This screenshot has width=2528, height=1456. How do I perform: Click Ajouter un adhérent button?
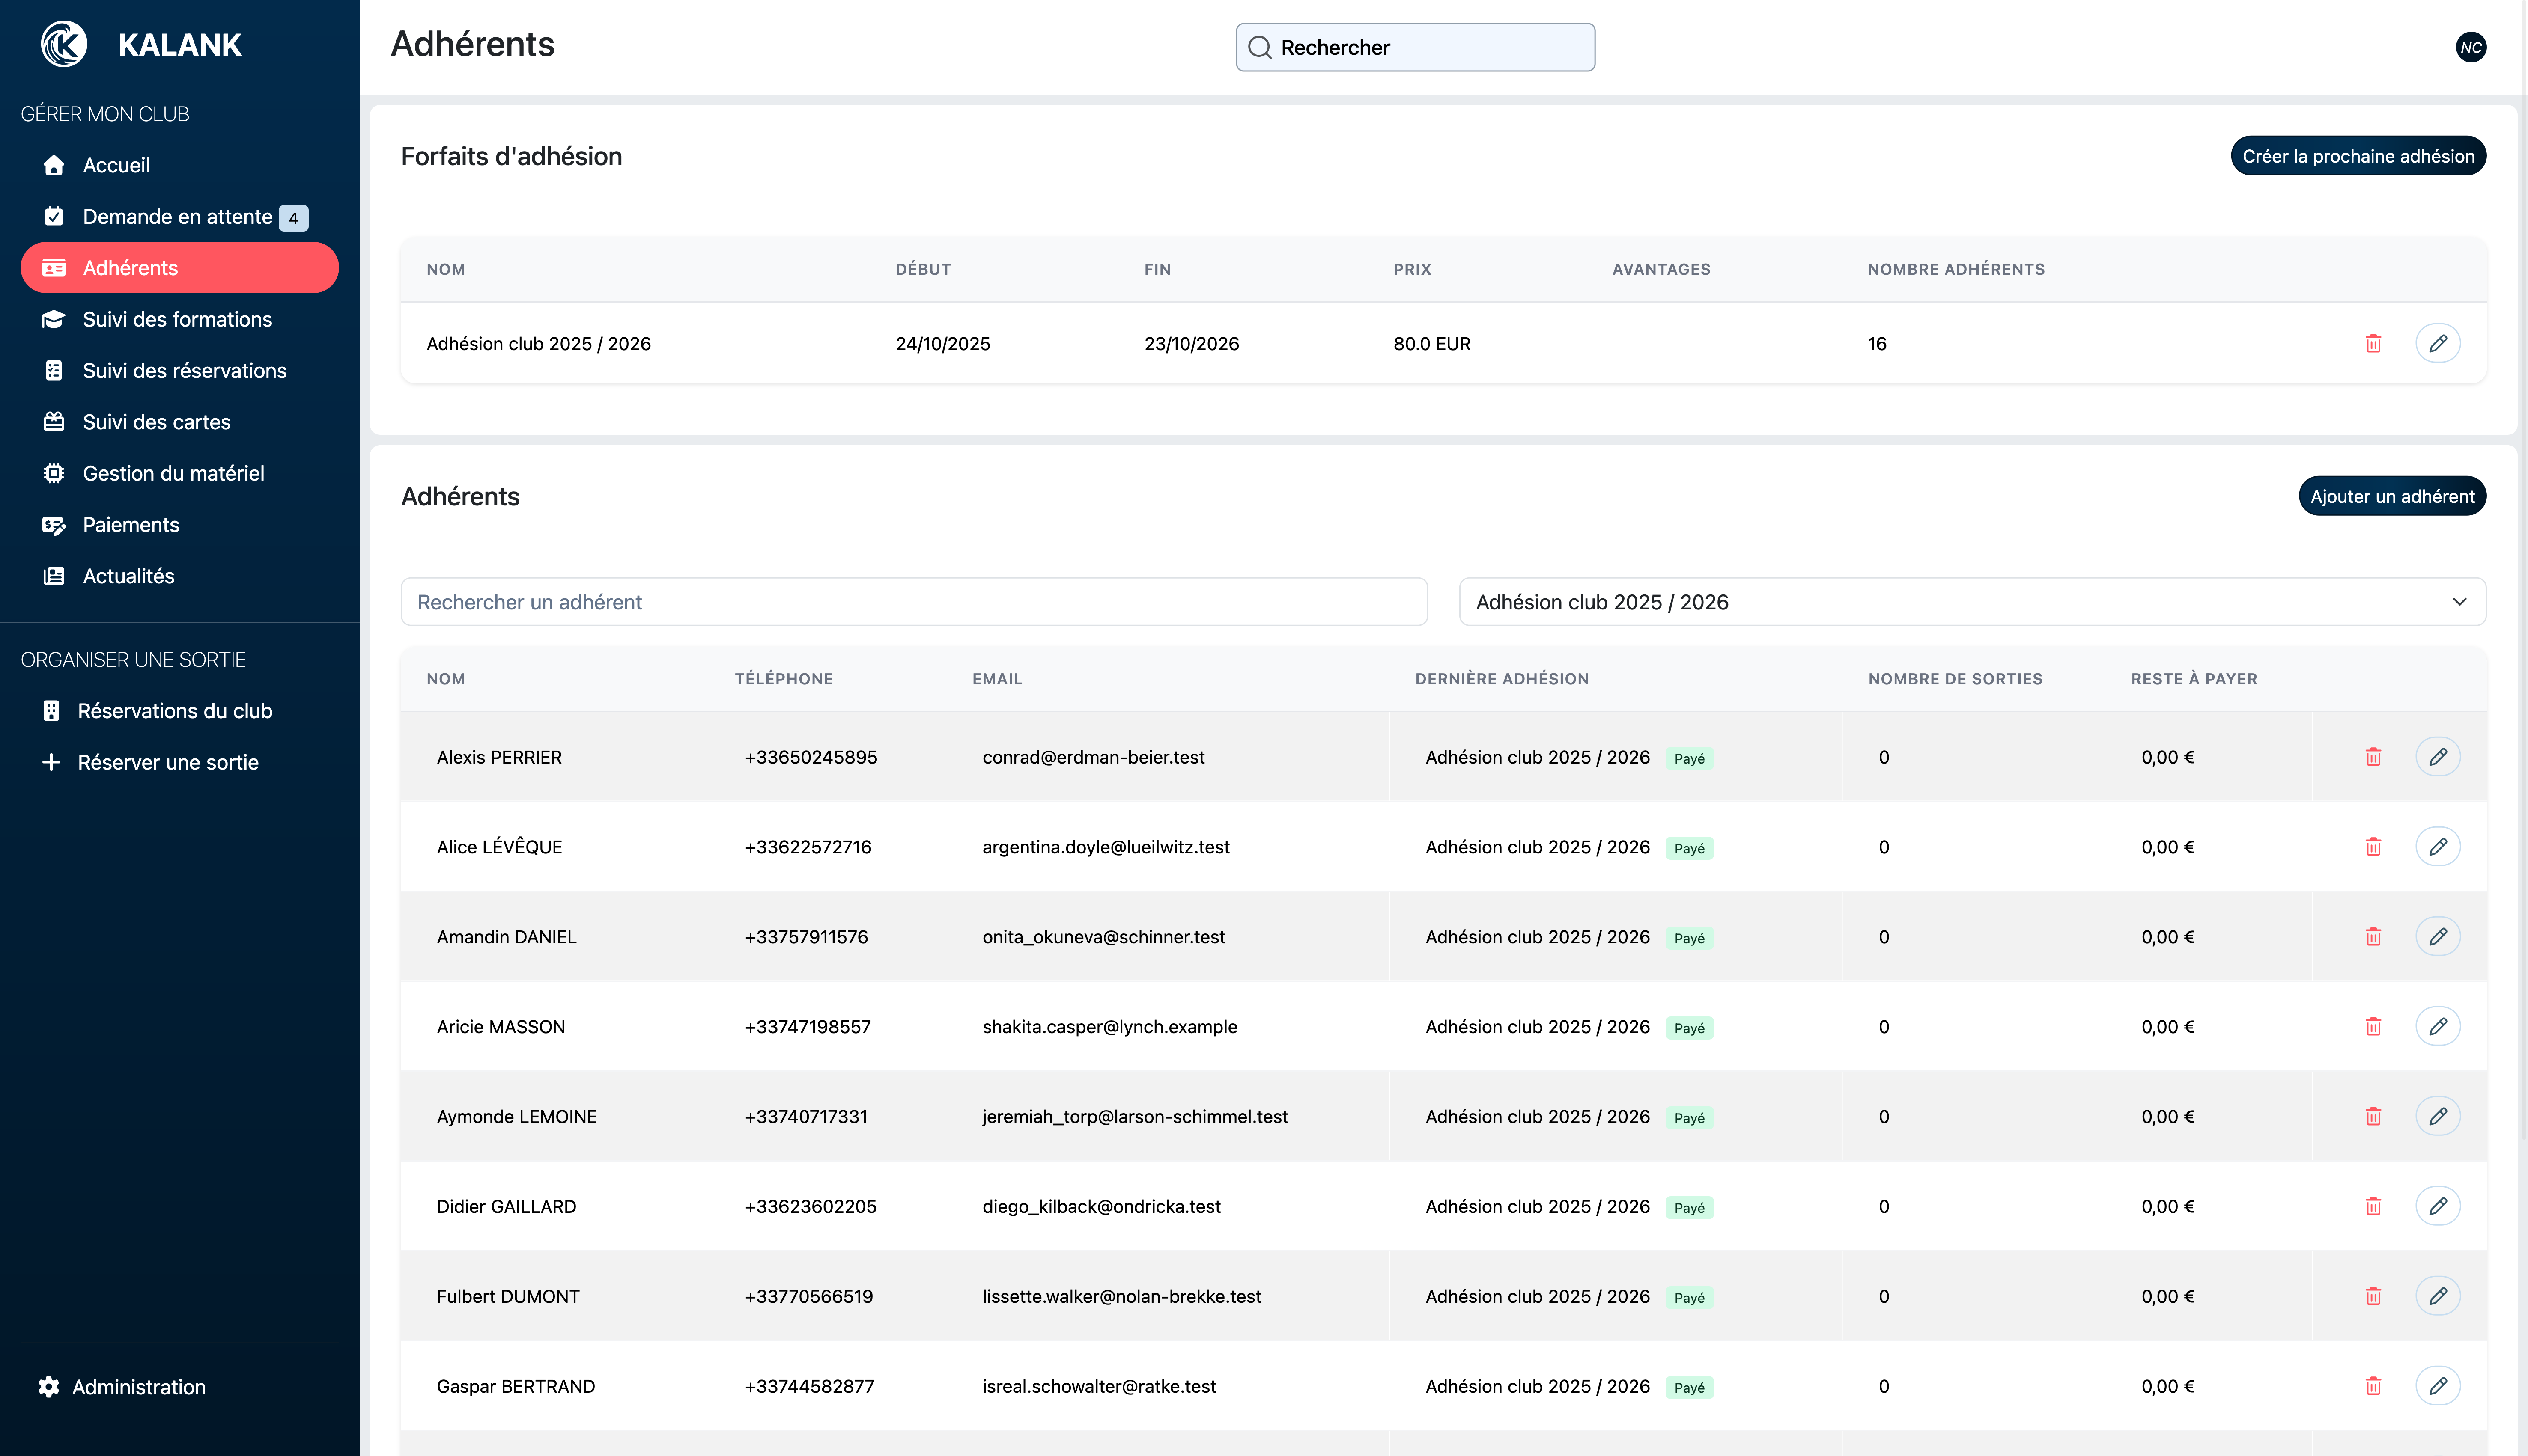2391,496
